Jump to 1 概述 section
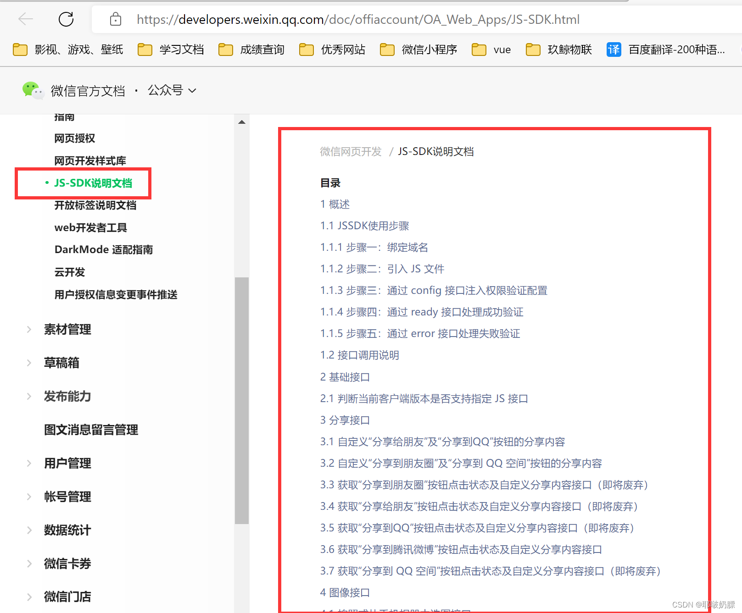Viewport: 742px width, 613px height. (335, 204)
